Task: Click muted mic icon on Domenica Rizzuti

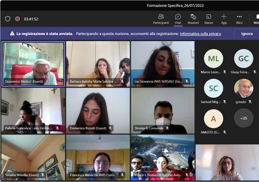Action: (110, 128)
